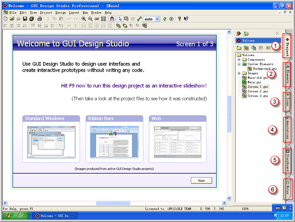This screenshot has height=222, width=295.
Task: Switch to the Notes side tab
Action: coord(288,189)
